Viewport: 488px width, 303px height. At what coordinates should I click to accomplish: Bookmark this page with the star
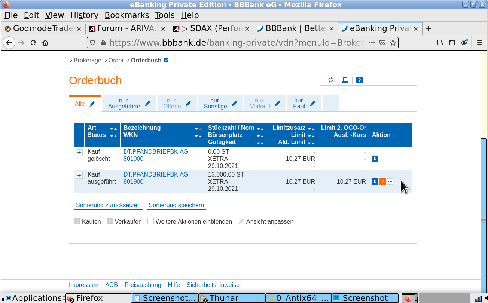393,43
